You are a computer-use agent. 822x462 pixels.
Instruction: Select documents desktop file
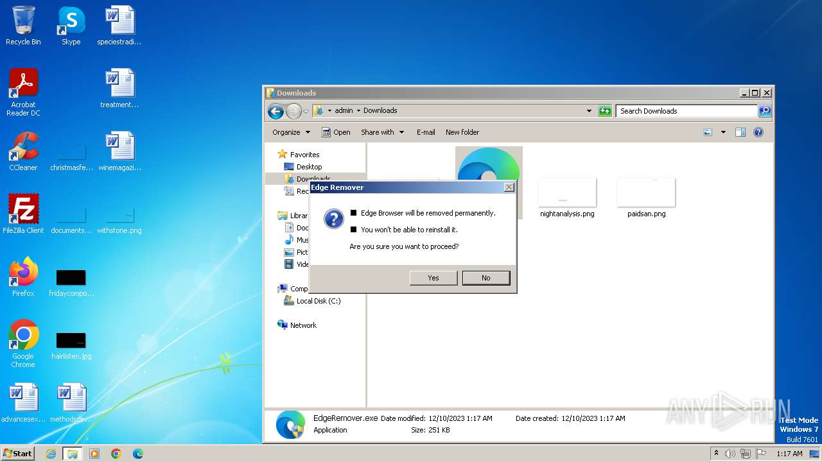pos(71,219)
